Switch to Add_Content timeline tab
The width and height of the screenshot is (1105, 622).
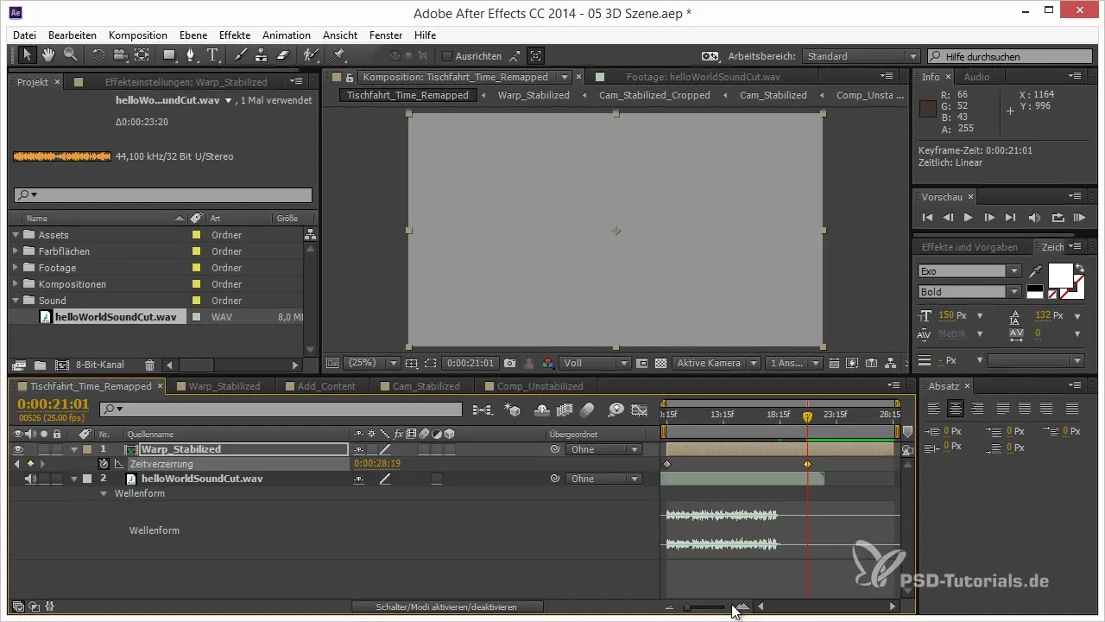[325, 386]
